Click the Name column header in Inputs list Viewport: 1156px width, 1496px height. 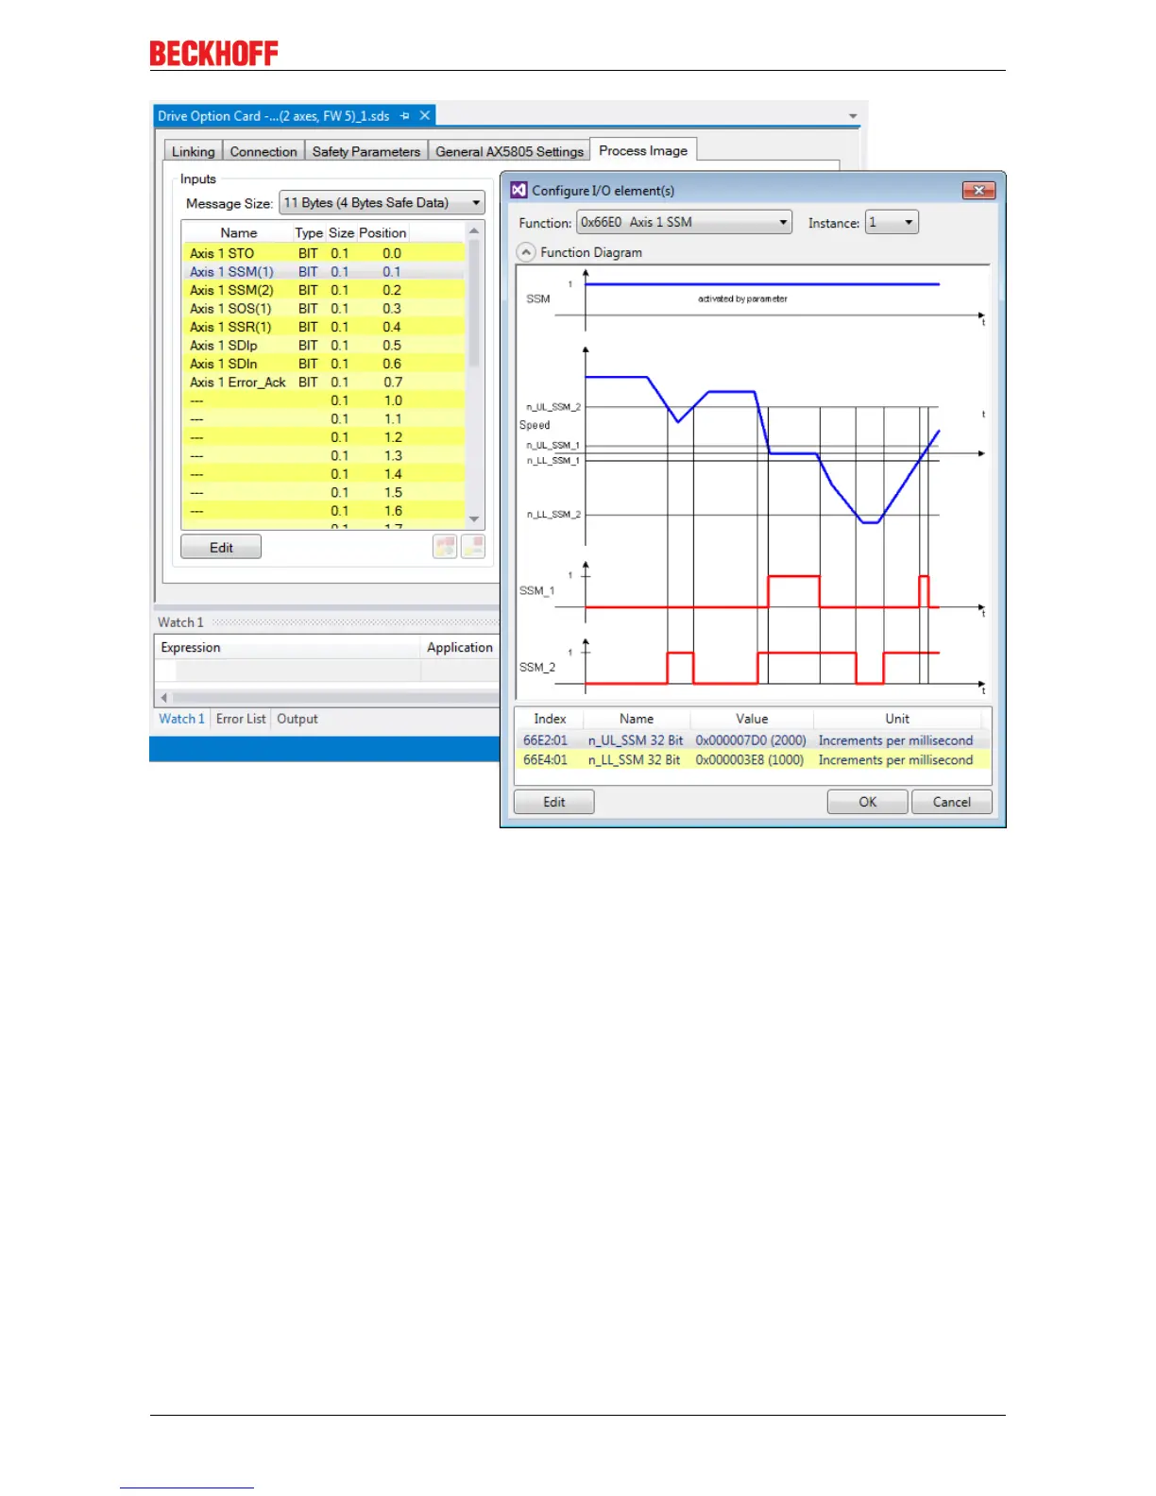pos(239,232)
